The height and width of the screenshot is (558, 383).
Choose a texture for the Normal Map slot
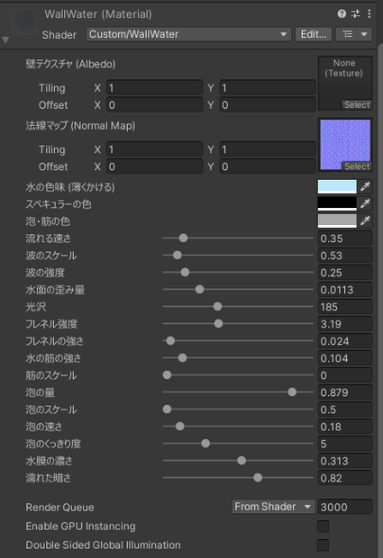[x=357, y=166]
